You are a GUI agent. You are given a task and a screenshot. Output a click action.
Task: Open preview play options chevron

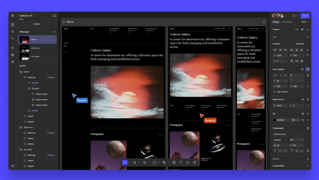click(x=298, y=16)
